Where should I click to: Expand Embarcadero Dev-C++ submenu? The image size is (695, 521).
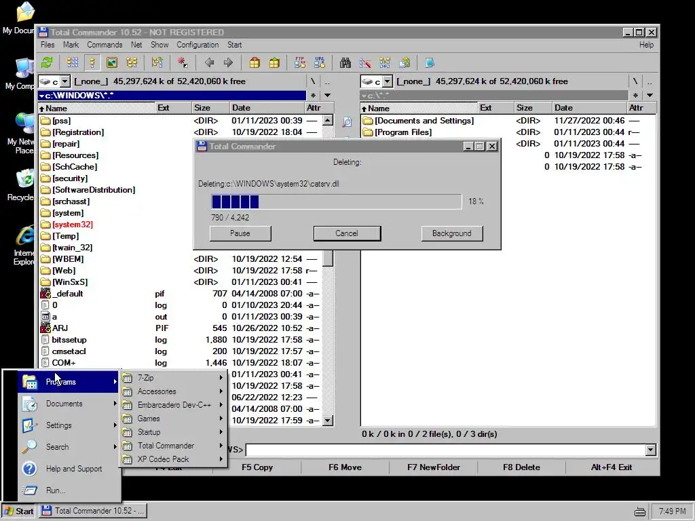coord(173,405)
